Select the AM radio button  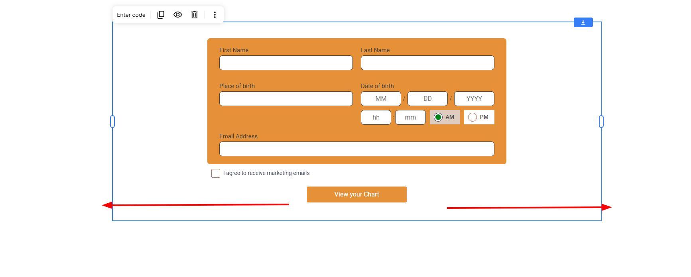point(438,117)
